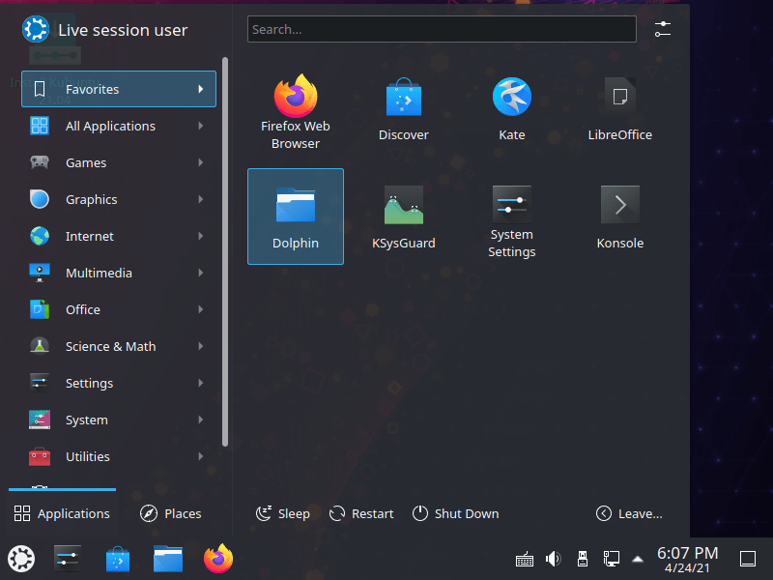Open Dolphin folder icon in taskbar
Screen dimensions: 773x580
(x=167, y=559)
